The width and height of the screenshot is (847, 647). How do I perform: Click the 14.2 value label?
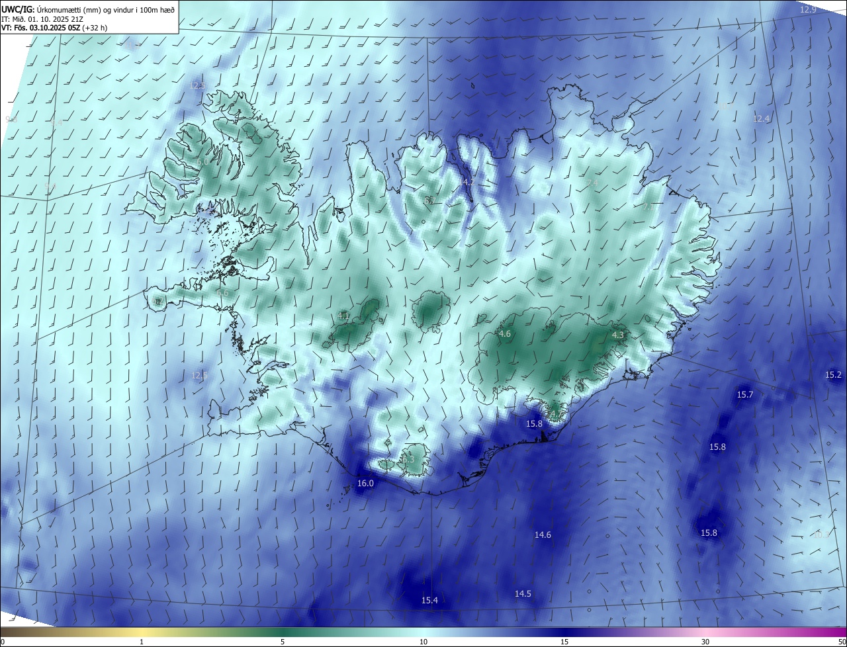coord(468,181)
